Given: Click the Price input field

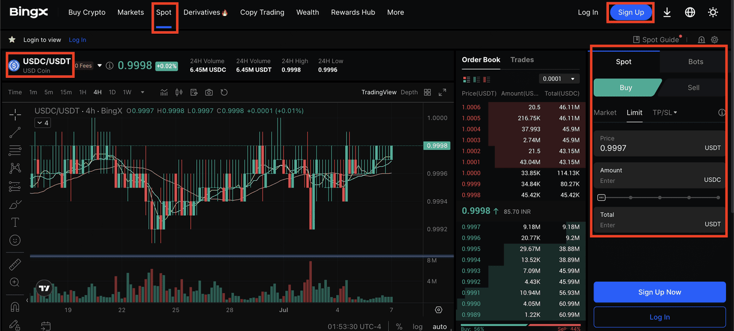Looking at the screenshot, I should coord(660,143).
